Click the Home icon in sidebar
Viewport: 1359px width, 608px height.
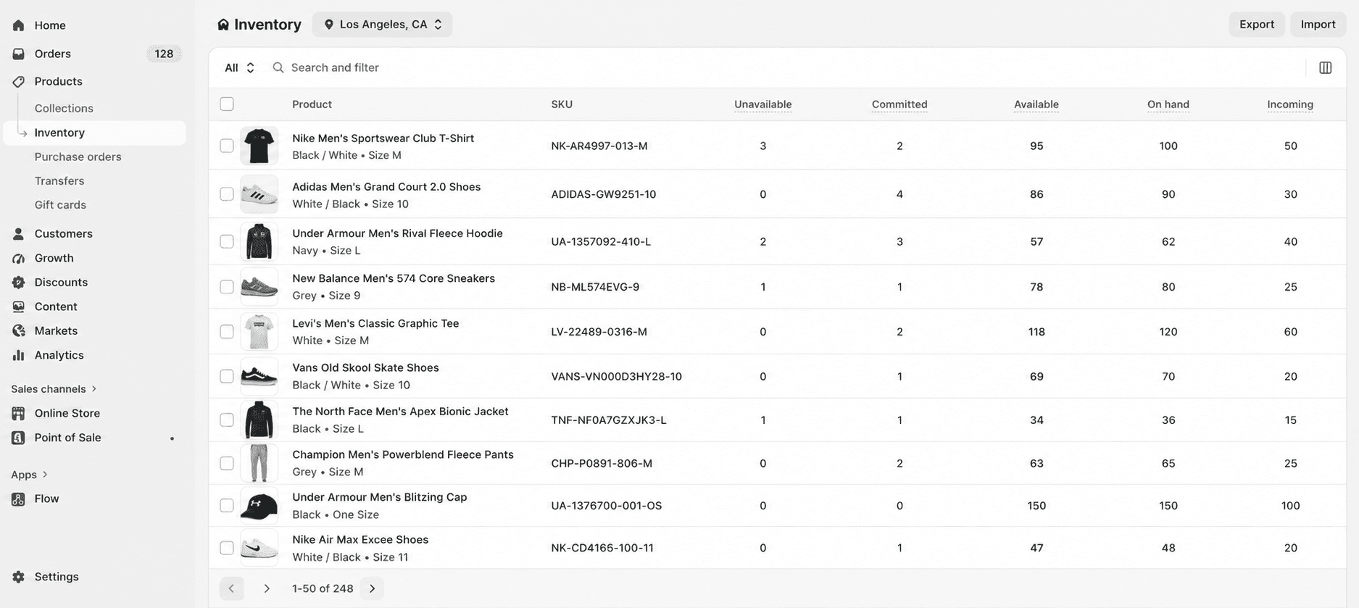pos(19,25)
